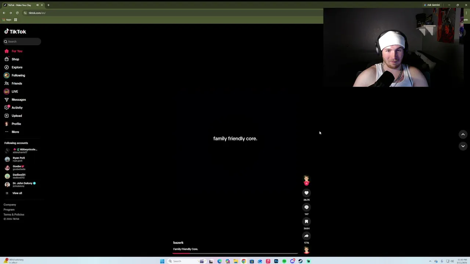This screenshot has width=470, height=264.
Task: Open the TikTok Shop page
Action: point(12,59)
